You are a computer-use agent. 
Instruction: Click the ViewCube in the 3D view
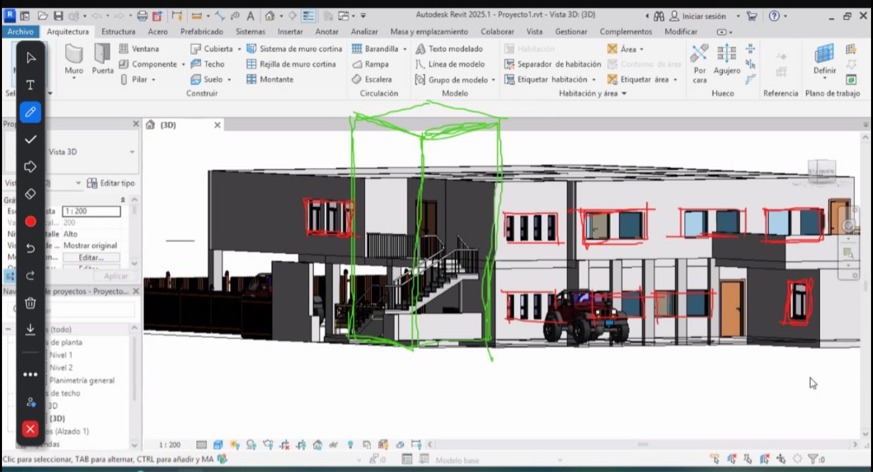pos(821,172)
